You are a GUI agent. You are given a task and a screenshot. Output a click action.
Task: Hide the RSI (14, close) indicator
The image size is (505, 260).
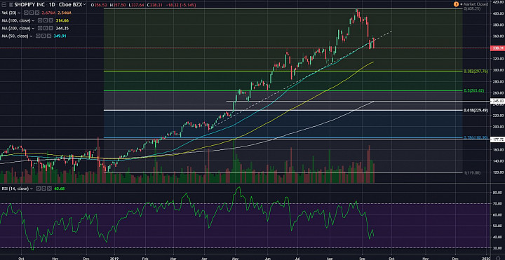(x=38, y=189)
